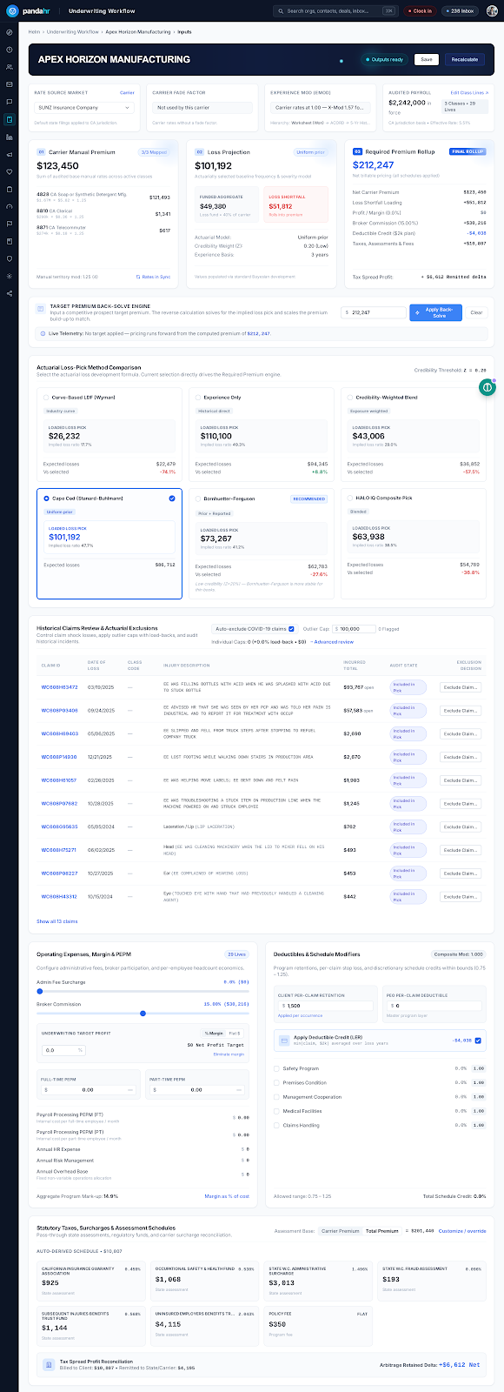Image resolution: width=504 pixels, height=1392 pixels.
Task: Exclude claim WC608H43312
Action: [461, 896]
